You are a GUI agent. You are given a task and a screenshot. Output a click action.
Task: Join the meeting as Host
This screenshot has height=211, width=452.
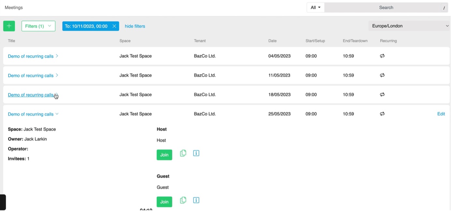164,155
